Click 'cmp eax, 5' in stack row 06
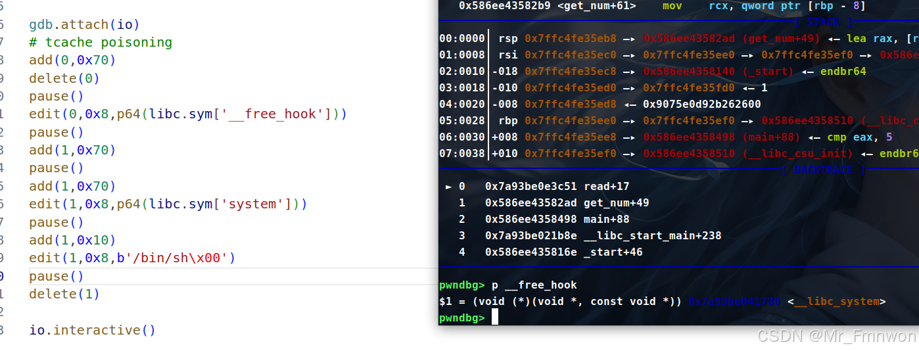The image size is (919, 351). click(x=854, y=137)
